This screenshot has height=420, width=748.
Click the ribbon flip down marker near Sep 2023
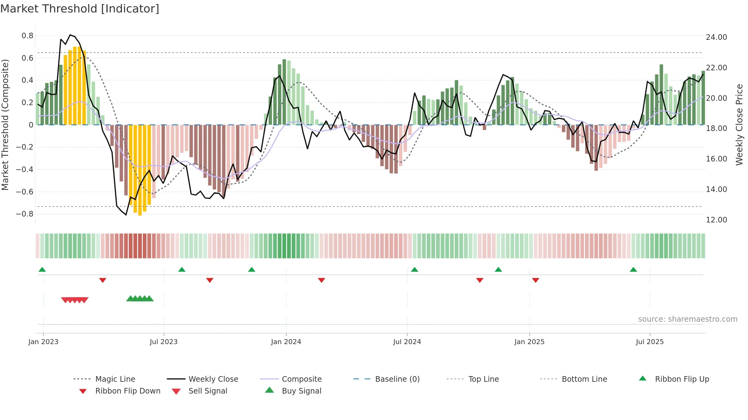click(210, 280)
